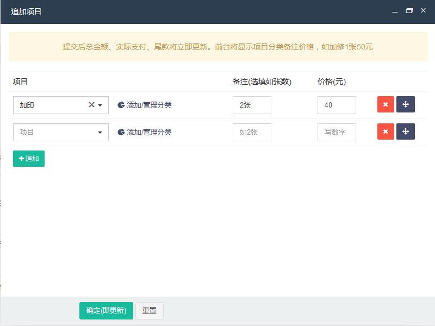
Task: Click the price field showing 40
Action: [x=337, y=105]
